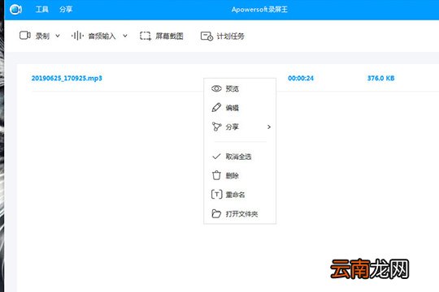Click the audio waveform icon
Screen dimensions: 439x292
pyautogui.click(x=77, y=36)
